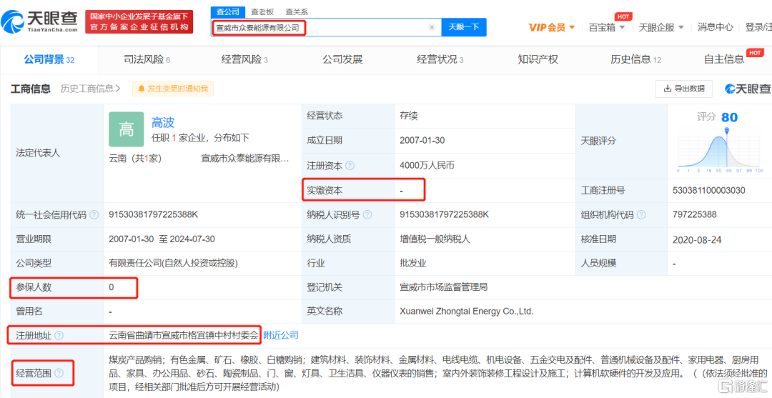Click help icon beside 经营范围
Viewport: 772px width, 398px height.
(59, 373)
